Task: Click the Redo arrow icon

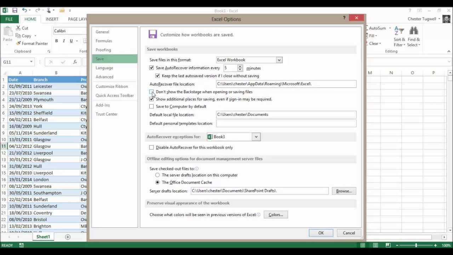Action: (38, 11)
